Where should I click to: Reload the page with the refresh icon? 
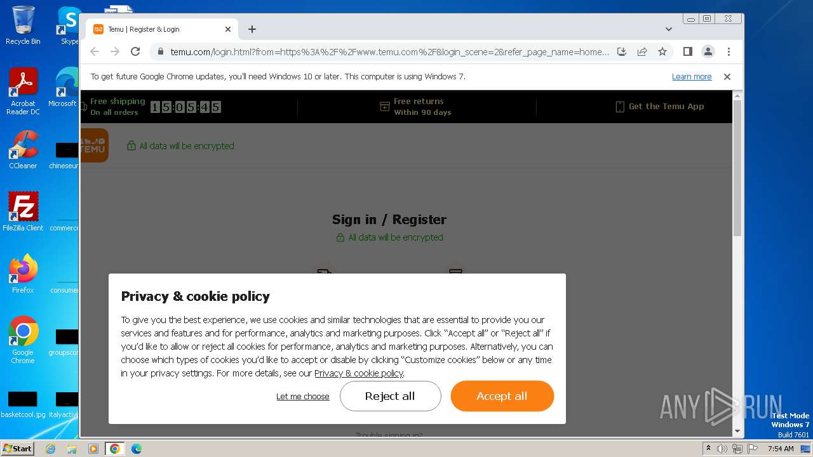pos(135,52)
